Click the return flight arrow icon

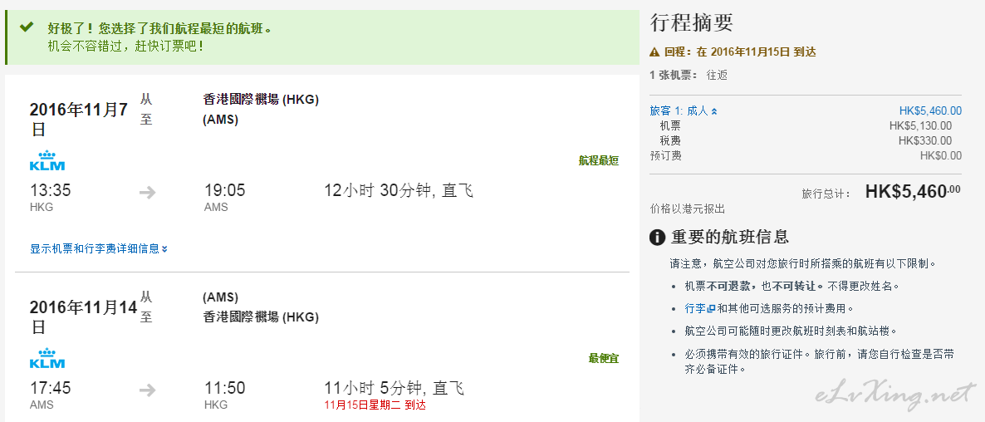coord(148,390)
